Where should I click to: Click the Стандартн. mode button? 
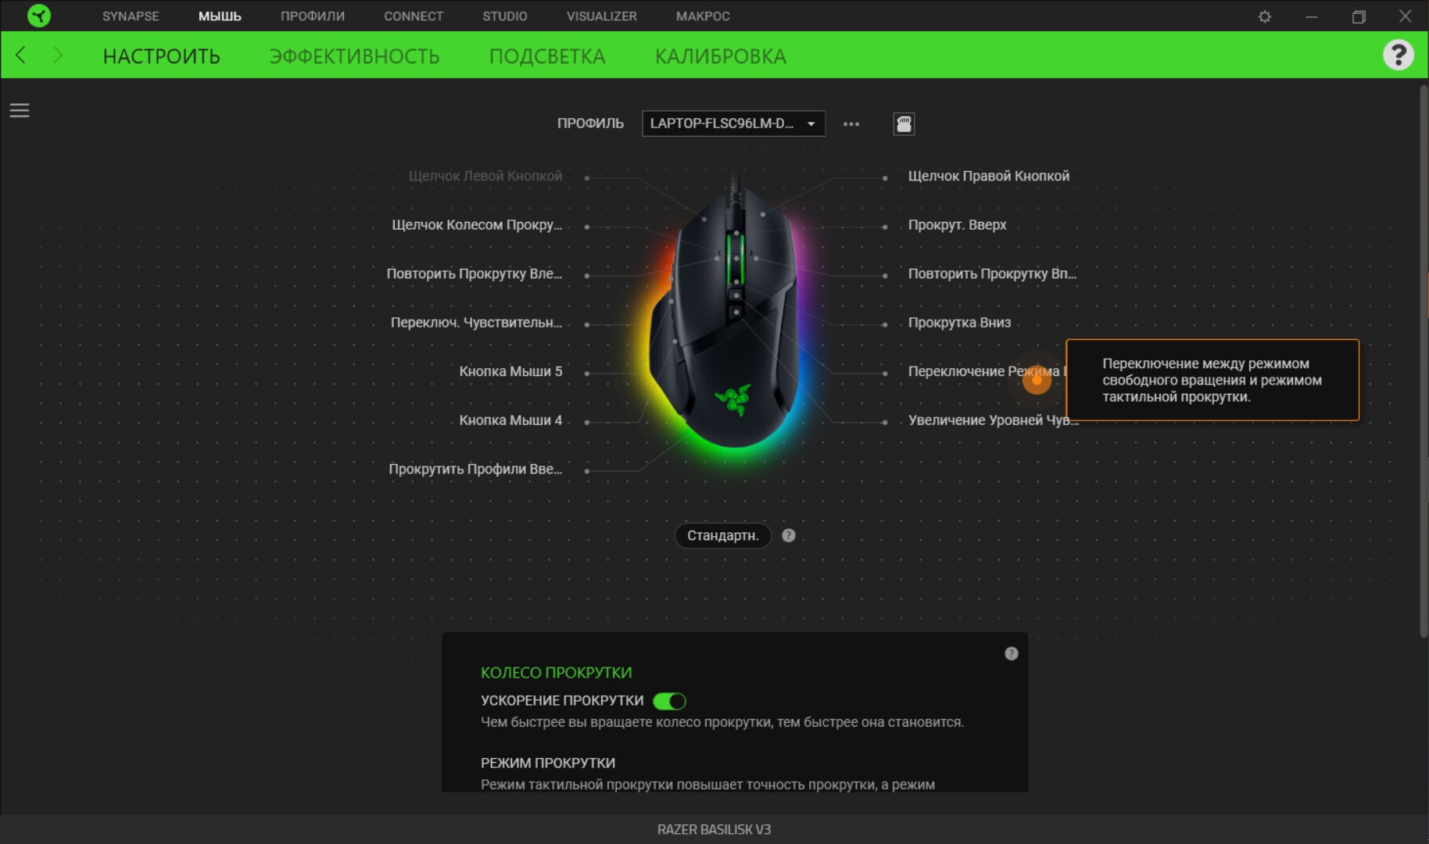pyautogui.click(x=723, y=535)
